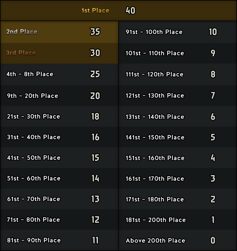Click the 9th – 20th Place entry
Viewport: 237px width, 251px height.
click(60, 96)
